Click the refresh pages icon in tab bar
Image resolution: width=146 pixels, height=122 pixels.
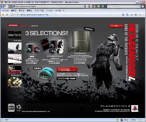click(127, 15)
